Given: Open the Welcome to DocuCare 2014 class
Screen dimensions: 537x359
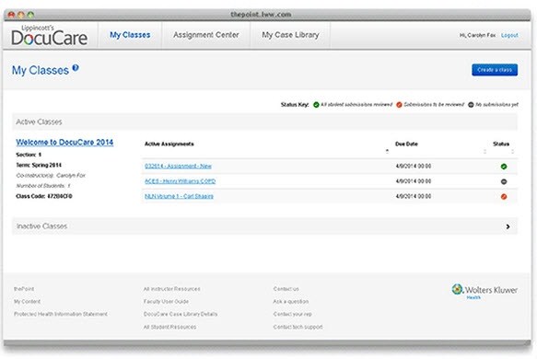Looking at the screenshot, I should pos(64,142).
